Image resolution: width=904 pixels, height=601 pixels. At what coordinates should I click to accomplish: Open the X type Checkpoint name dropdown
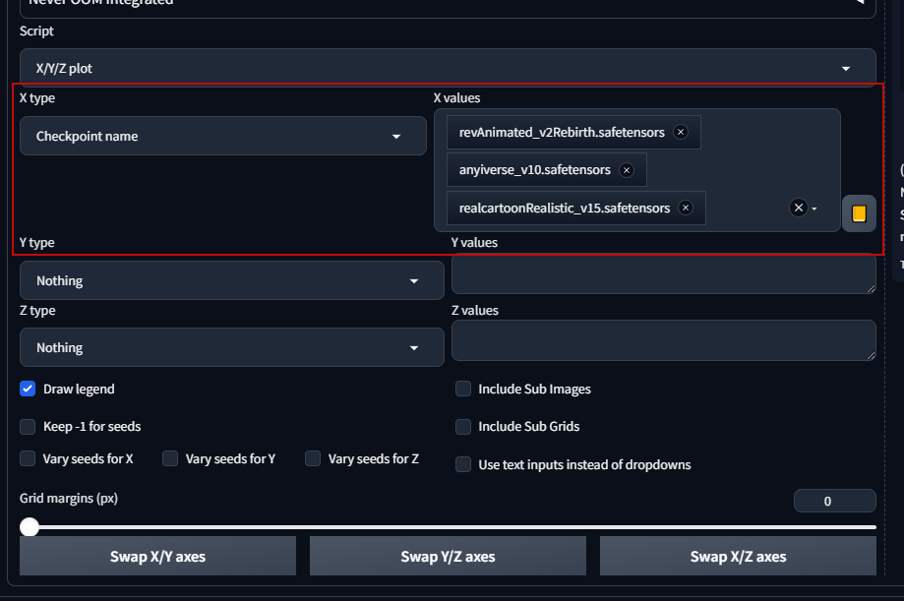coord(223,136)
